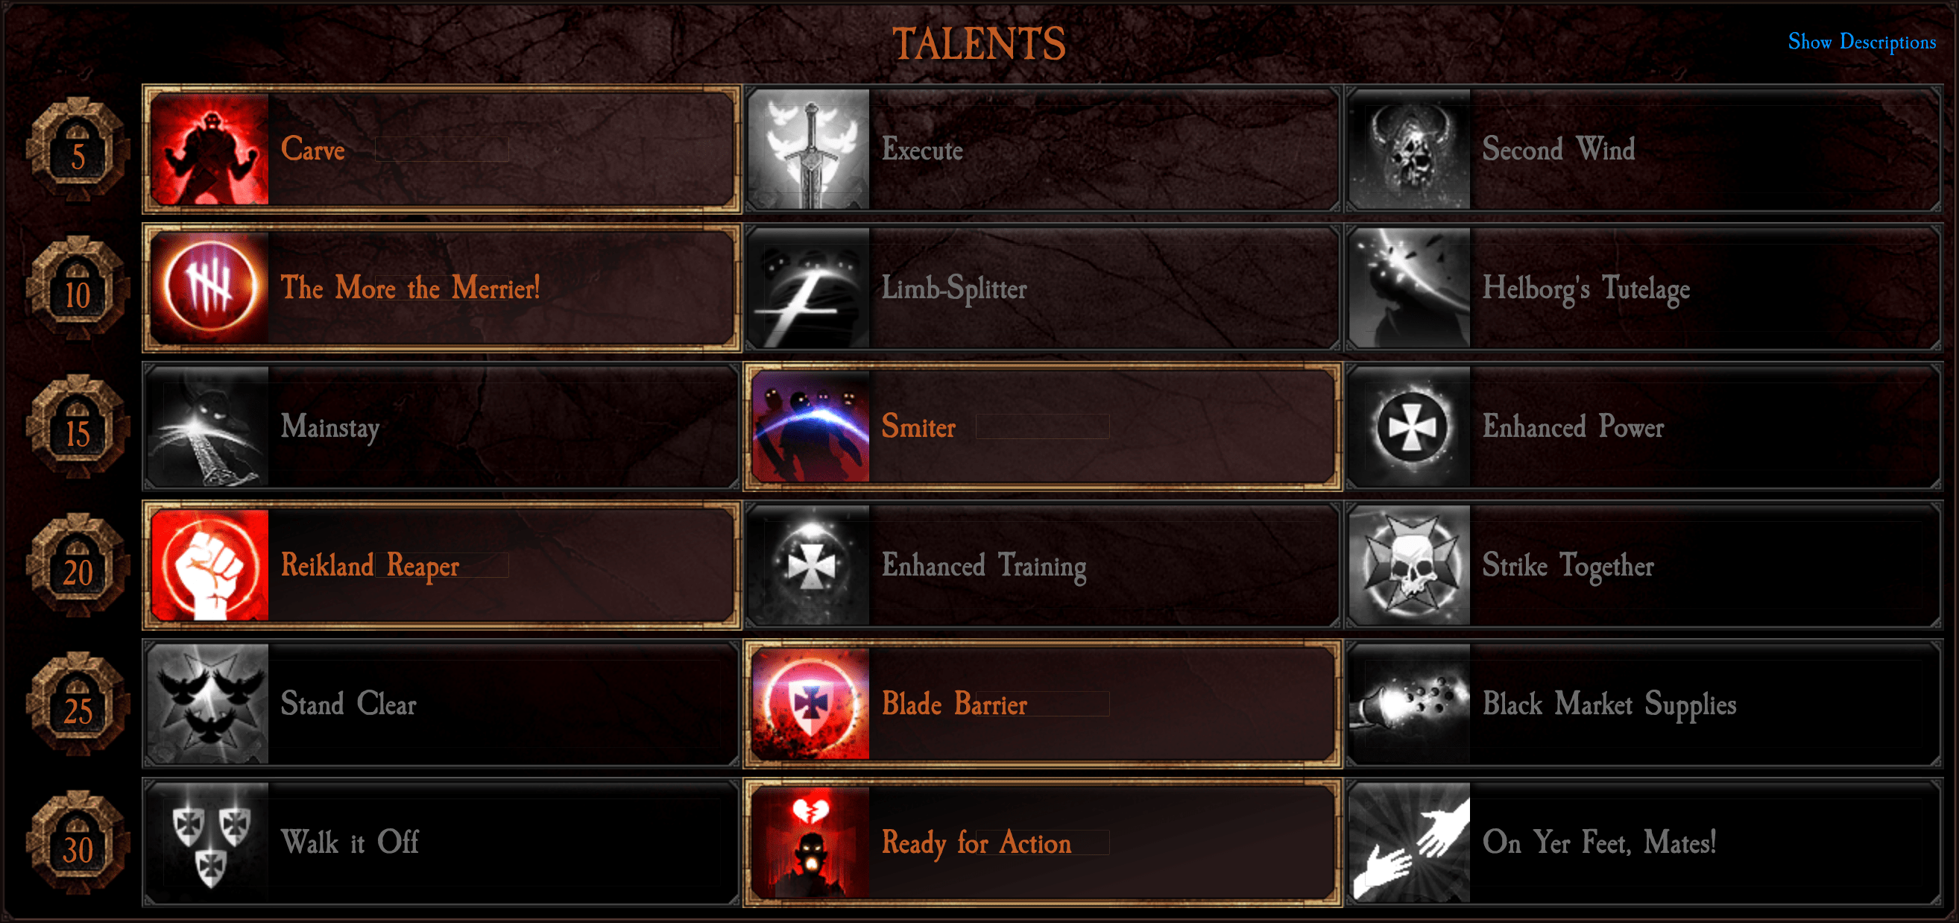Pick the Walk it Off shields icon

tap(209, 842)
